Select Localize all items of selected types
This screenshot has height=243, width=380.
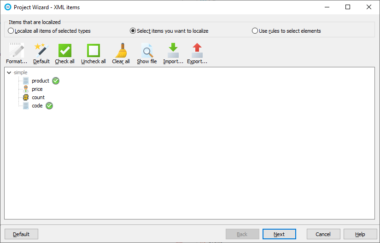pos(11,31)
